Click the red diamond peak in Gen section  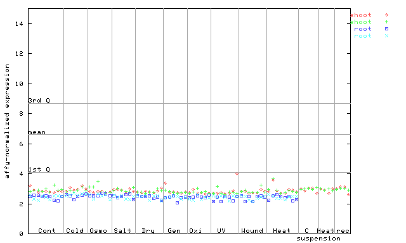click(165, 184)
